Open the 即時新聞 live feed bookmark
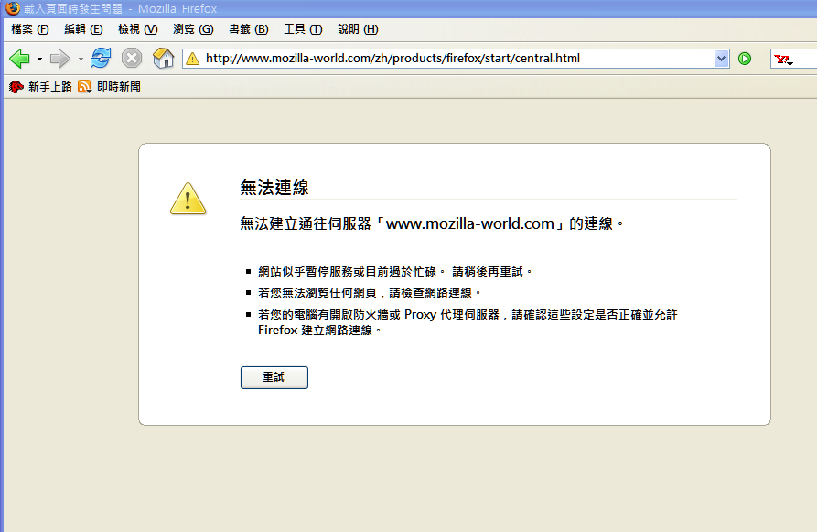Image resolution: width=817 pixels, height=532 pixels. 110,87
